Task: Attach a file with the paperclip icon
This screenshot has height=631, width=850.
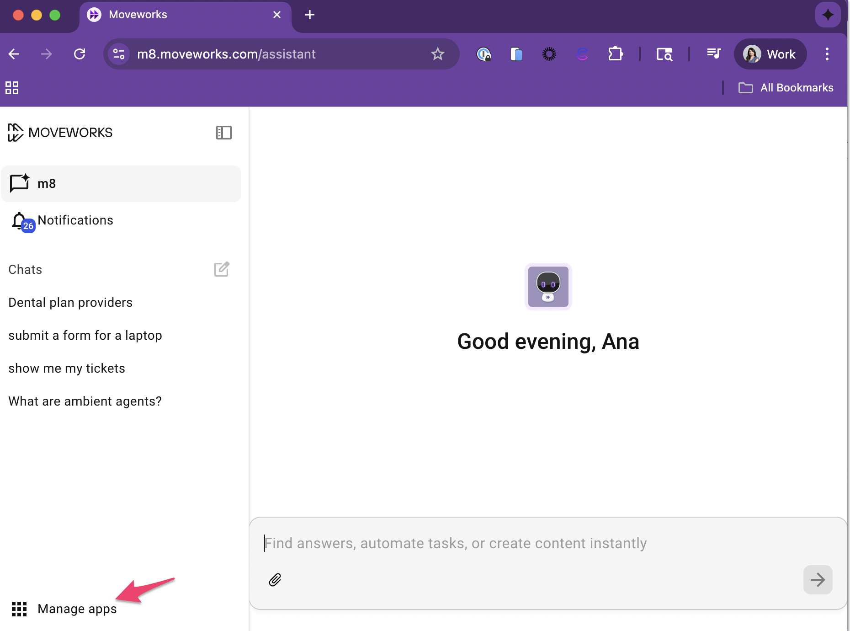Action: point(275,580)
